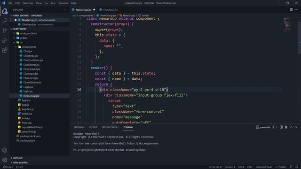Click the Prettier status bar item

click(281, 167)
